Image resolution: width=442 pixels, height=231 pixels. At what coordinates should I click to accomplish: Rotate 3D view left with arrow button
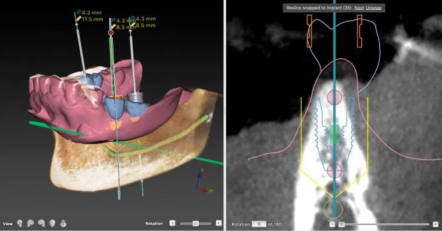click(x=172, y=223)
